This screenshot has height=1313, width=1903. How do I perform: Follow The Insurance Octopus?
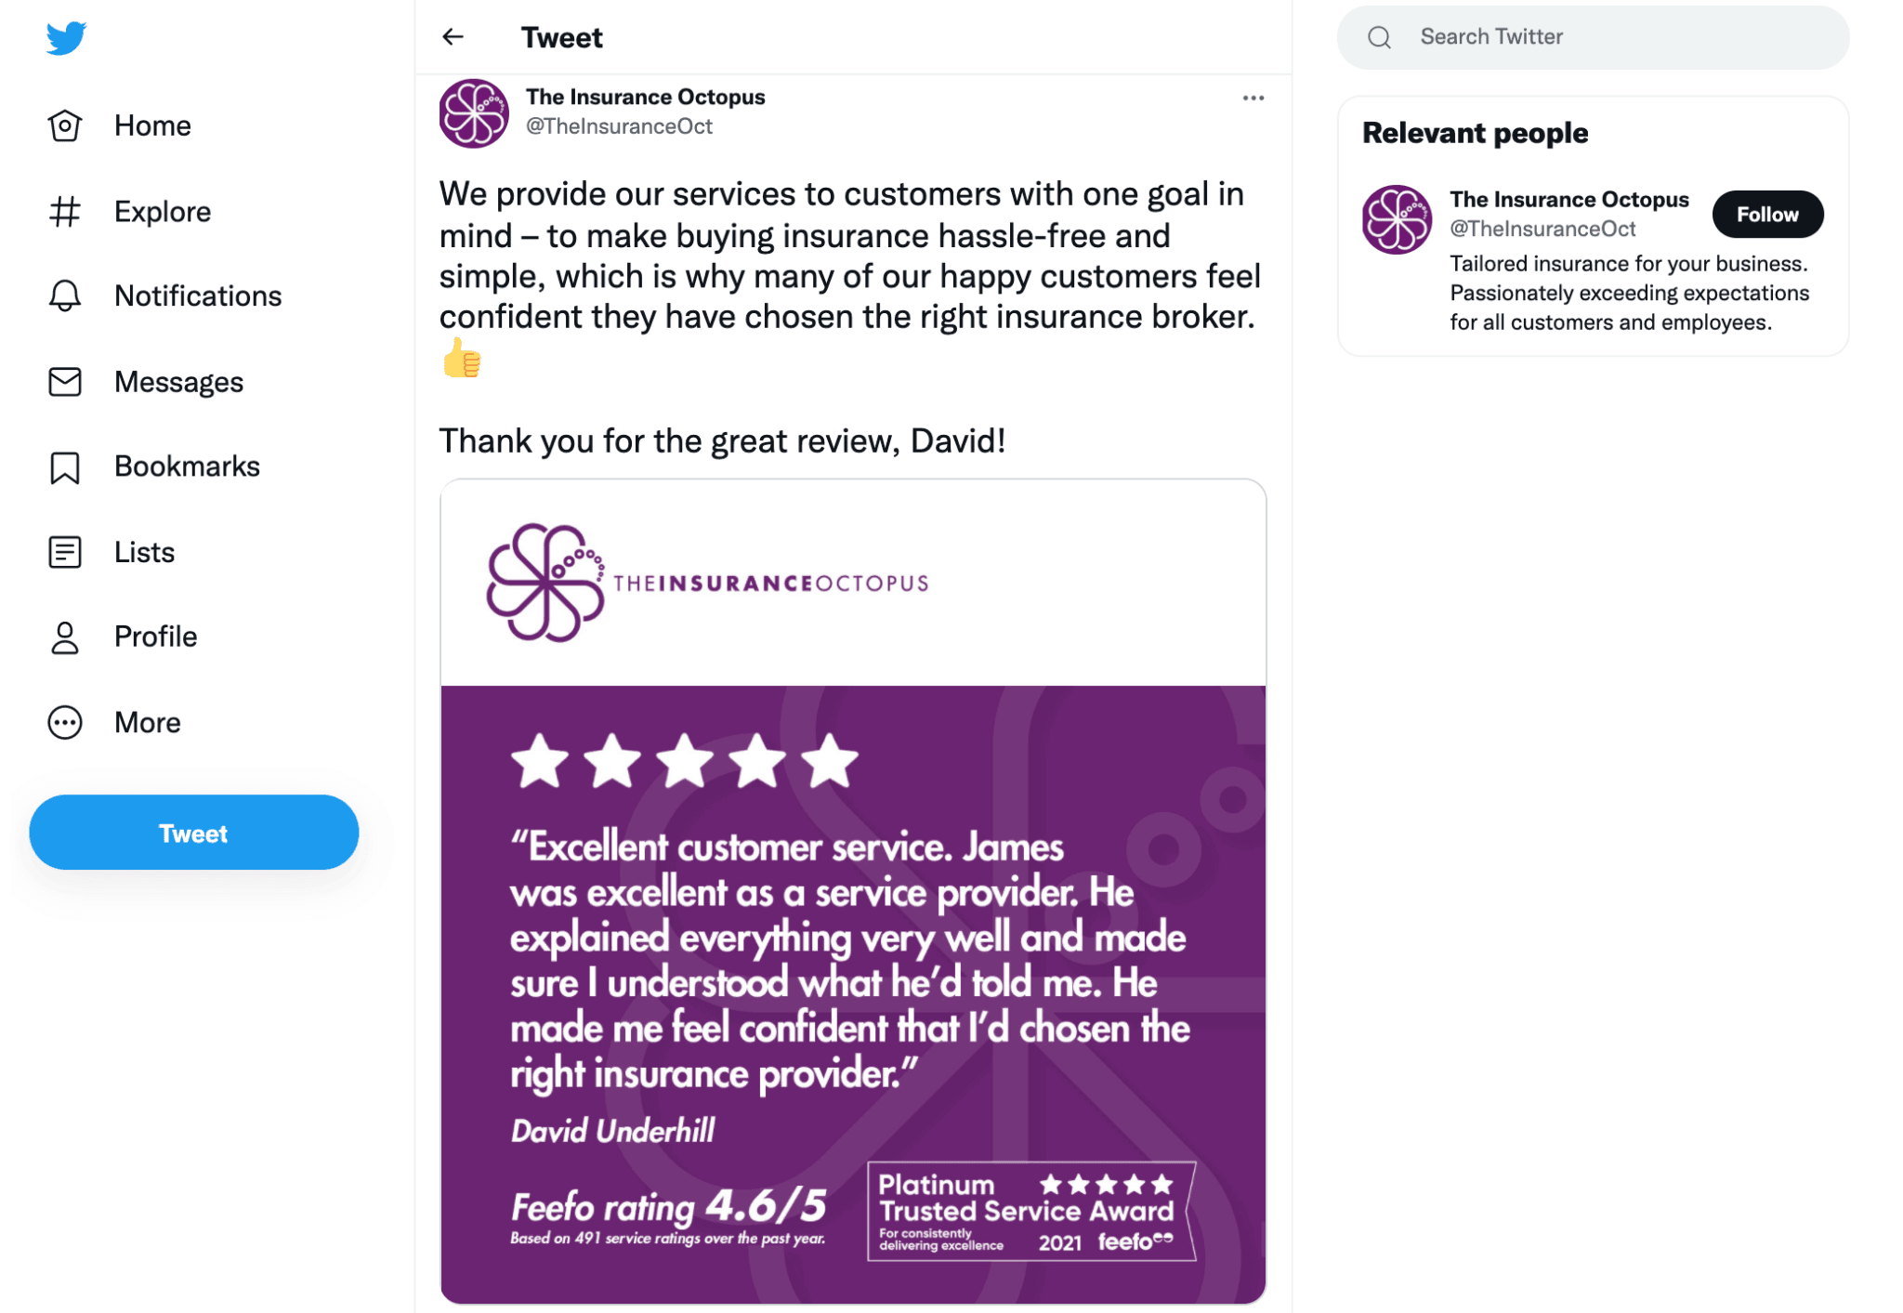1767,214
